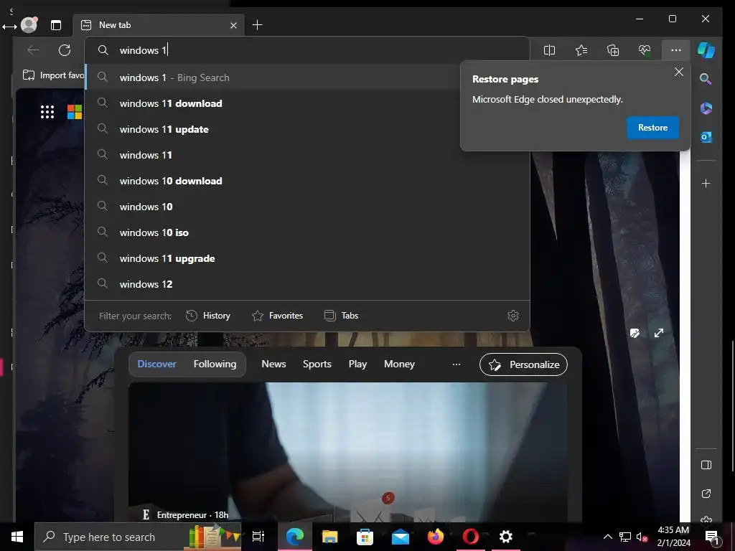735x551 pixels.
Task: Switch to the Discover feed tab
Action: coord(156,364)
